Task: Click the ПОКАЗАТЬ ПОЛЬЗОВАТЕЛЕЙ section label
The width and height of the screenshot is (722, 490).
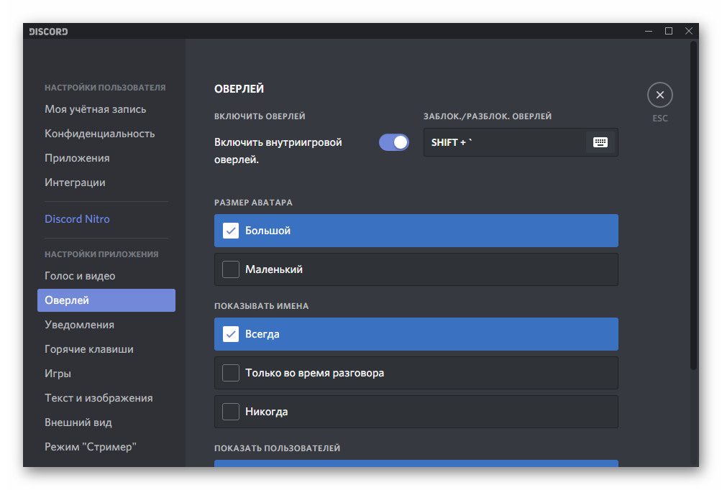Action: coord(277,448)
